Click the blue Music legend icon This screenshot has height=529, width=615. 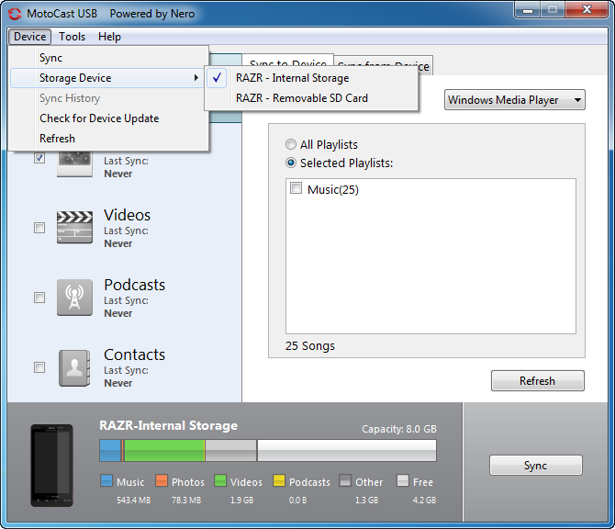[x=106, y=481]
